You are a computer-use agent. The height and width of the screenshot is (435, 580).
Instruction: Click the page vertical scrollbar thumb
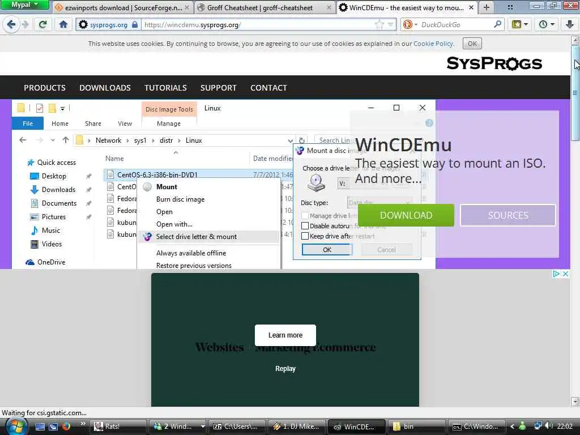(x=575, y=93)
